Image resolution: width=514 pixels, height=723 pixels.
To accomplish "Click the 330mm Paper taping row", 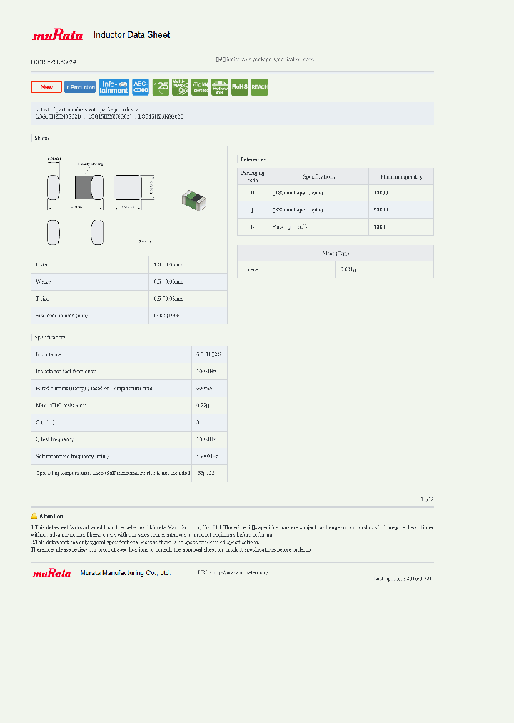I will pyautogui.click(x=336, y=210).
